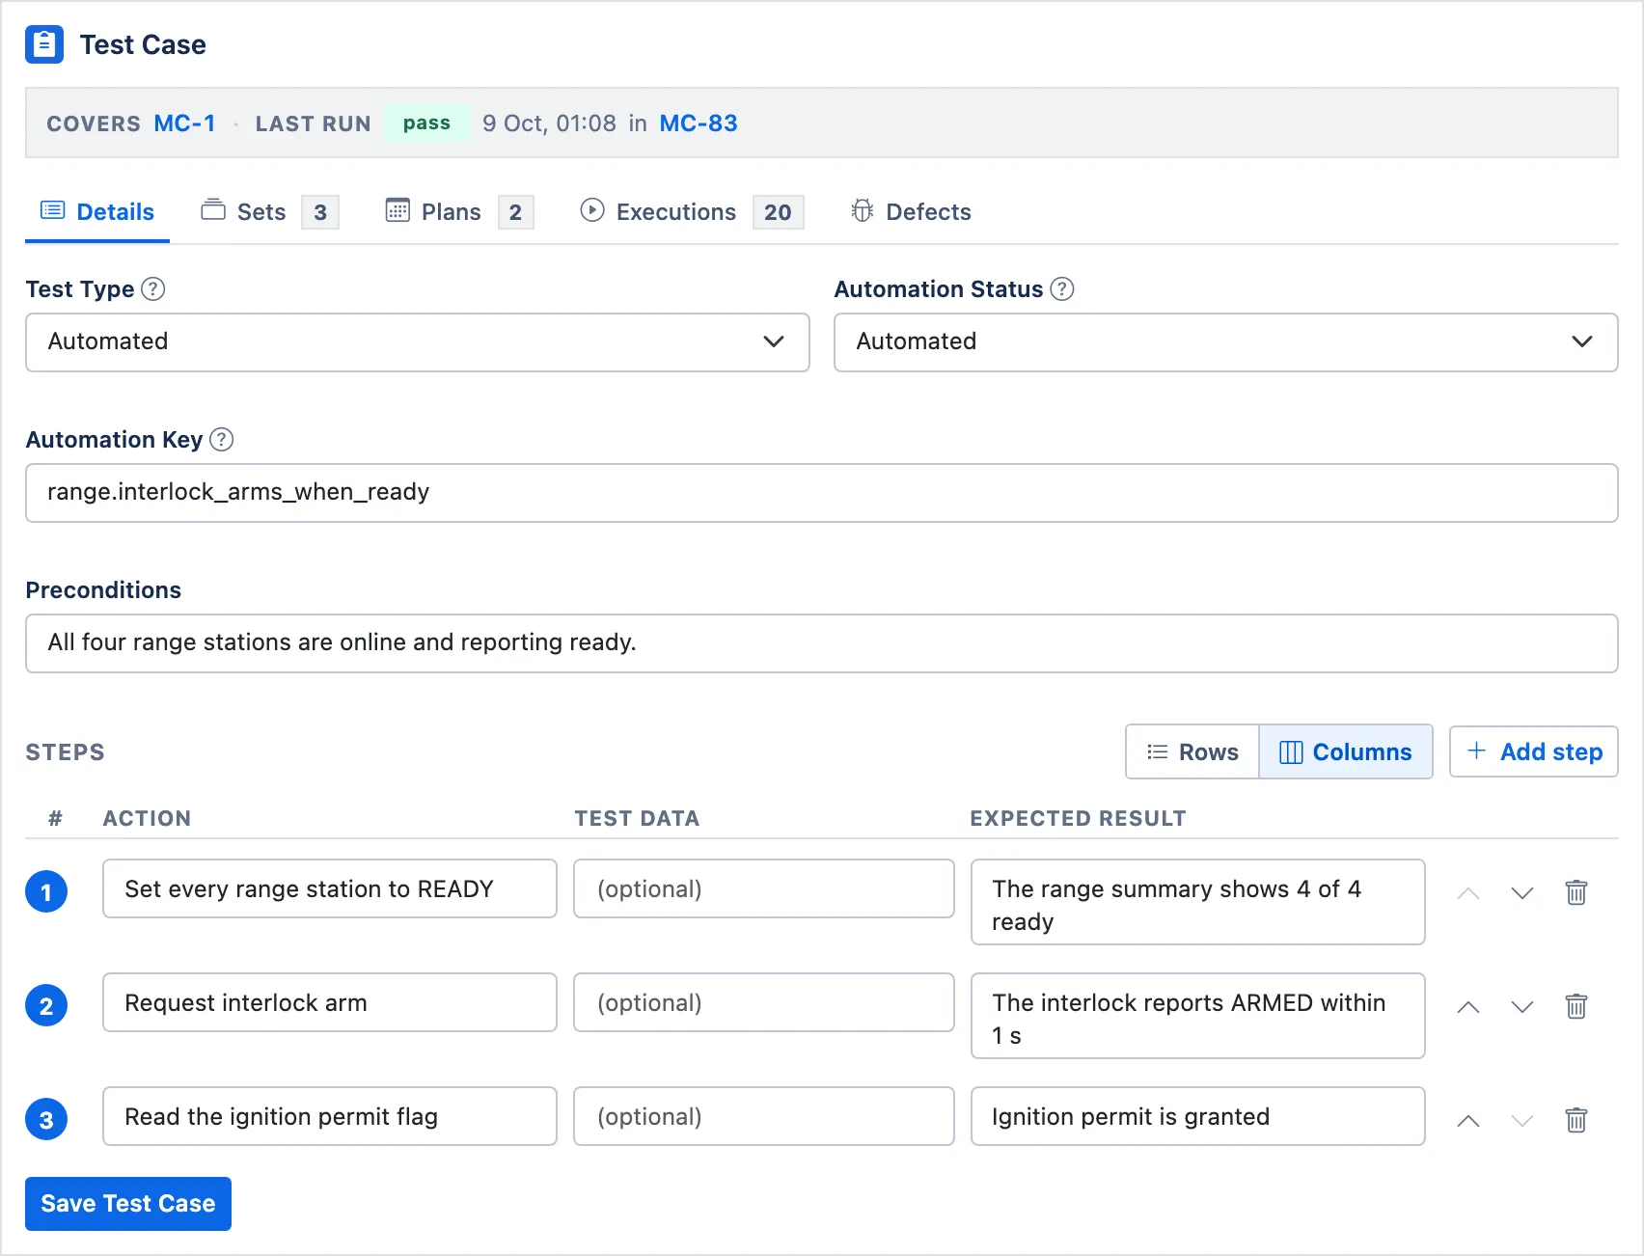Click the Test Case clipboard icon

click(x=44, y=44)
